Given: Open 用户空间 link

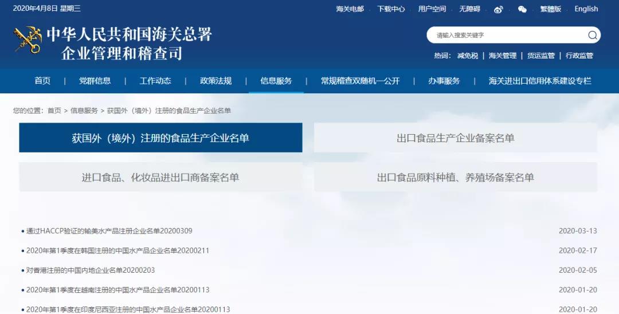Looking at the screenshot, I should [432, 9].
